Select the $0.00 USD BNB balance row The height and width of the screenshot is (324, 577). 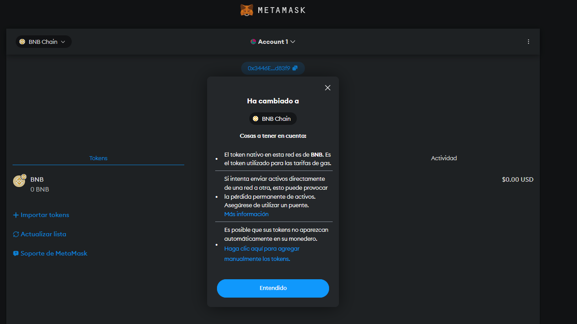click(273, 184)
